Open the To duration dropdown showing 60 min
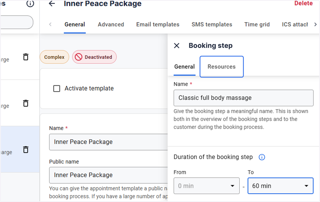Viewport: 320px width, 202px height. [280, 186]
